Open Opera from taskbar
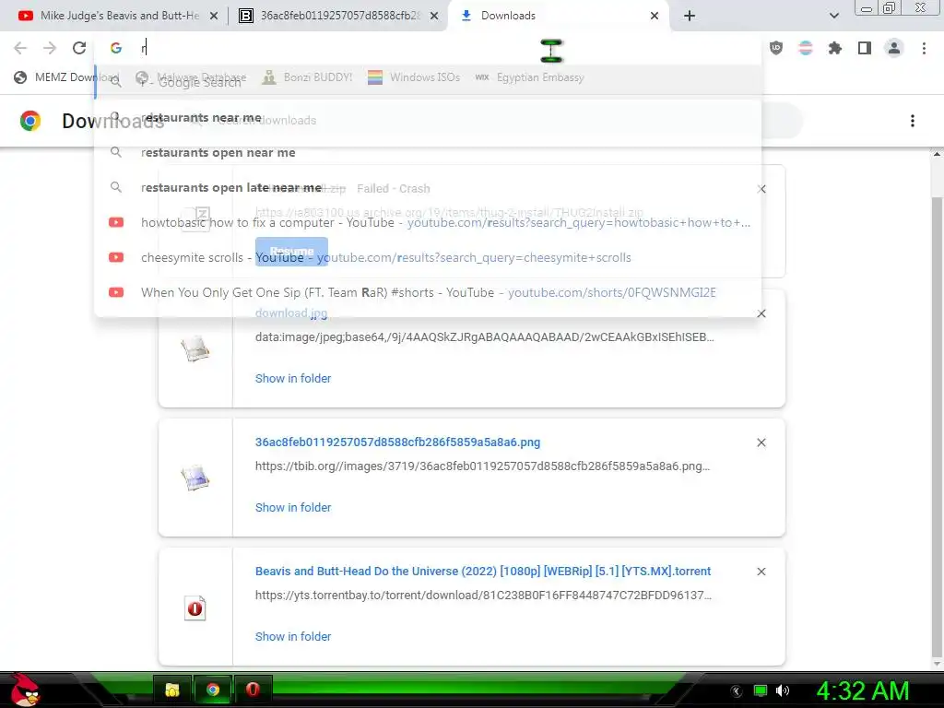Viewport: 944px width, 708px height. click(253, 690)
